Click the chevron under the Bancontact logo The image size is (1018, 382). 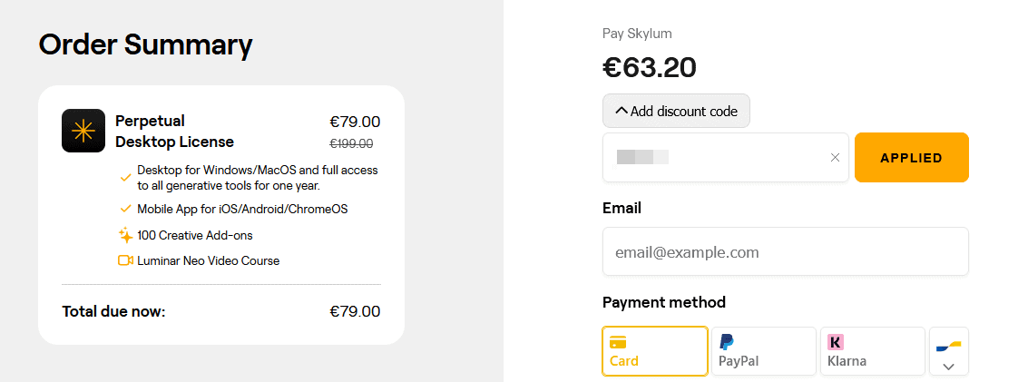[x=948, y=367]
